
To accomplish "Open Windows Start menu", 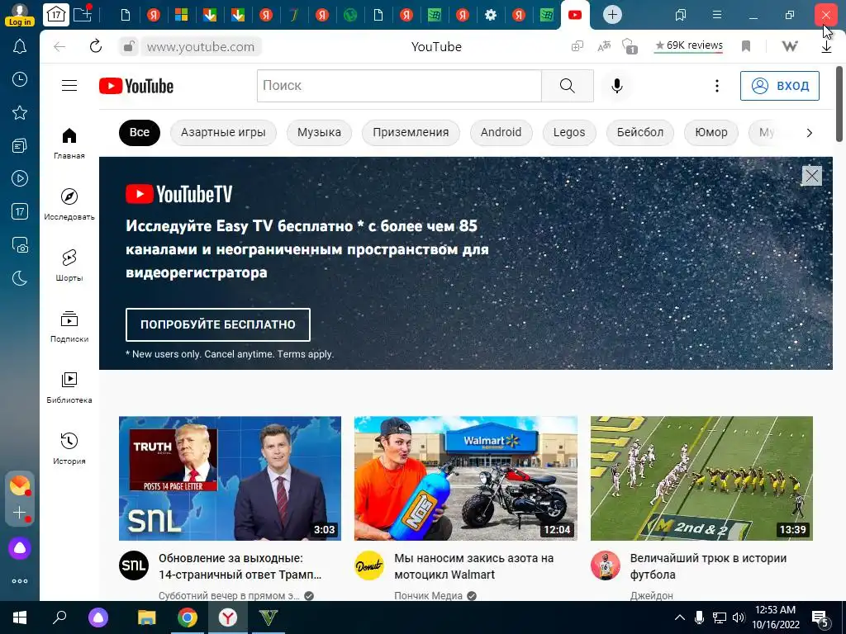I will 20,617.
